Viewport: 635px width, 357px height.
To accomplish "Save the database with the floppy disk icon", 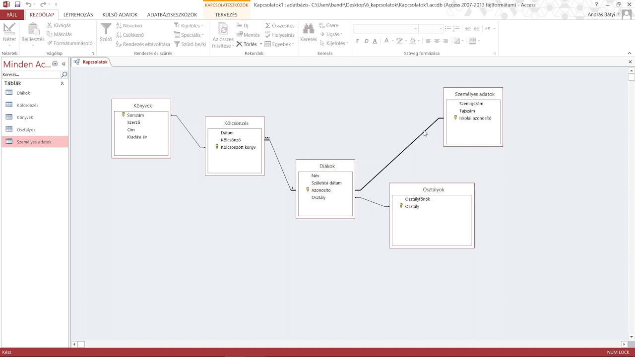I will (17, 4).
